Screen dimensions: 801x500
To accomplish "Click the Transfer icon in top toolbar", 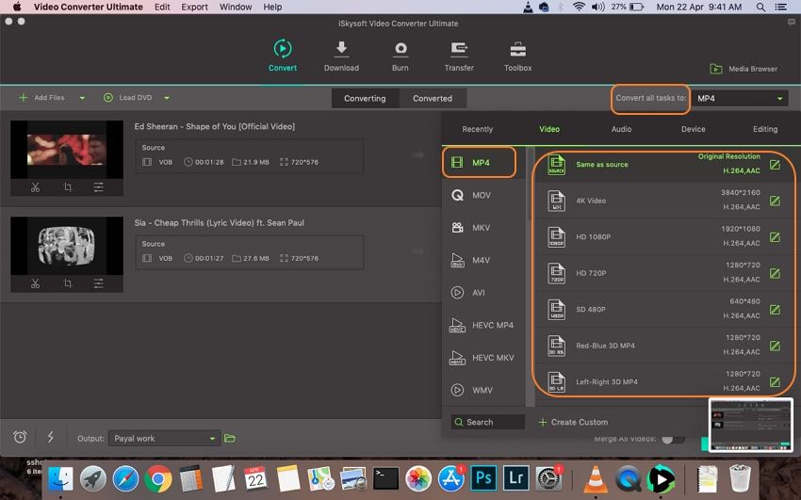I will (459, 50).
